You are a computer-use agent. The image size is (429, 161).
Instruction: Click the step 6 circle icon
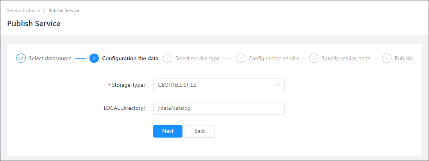pyautogui.click(x=387, y=58)
